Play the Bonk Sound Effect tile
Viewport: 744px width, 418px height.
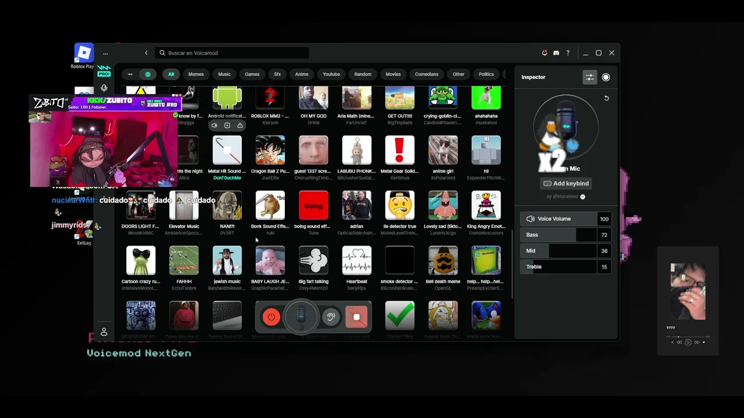pyautogui.click(x=270, y=206)
